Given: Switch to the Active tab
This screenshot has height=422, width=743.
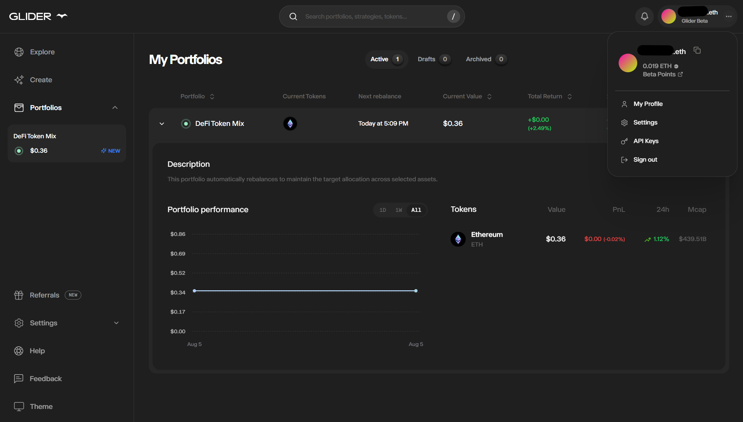Looking at the screenshot, I should (386, 59).
